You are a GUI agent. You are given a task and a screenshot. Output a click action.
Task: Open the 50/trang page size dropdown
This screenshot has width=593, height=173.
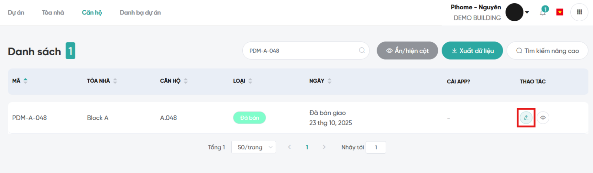[x=254, y=147]
